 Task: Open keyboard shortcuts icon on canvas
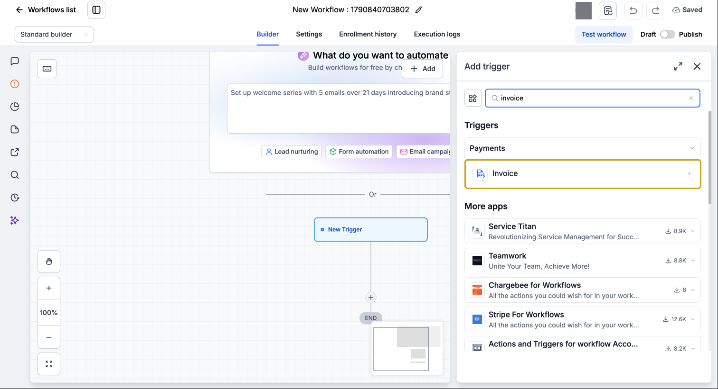[47, 69]
